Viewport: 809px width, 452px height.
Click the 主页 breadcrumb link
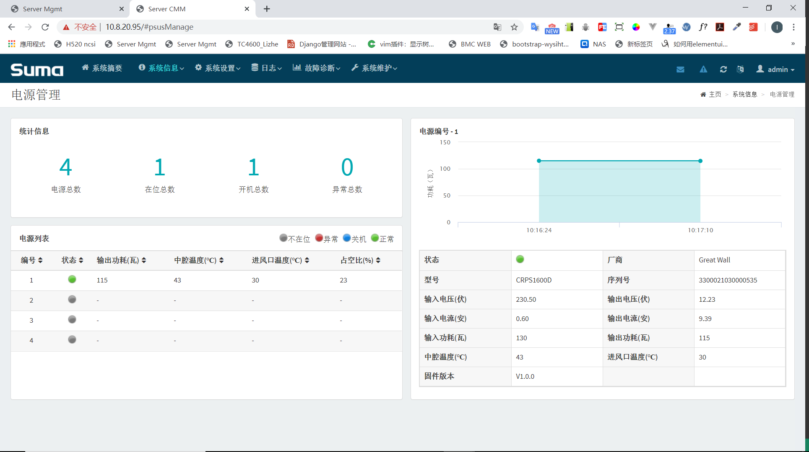pyautogui.click(x=715, y=94)
